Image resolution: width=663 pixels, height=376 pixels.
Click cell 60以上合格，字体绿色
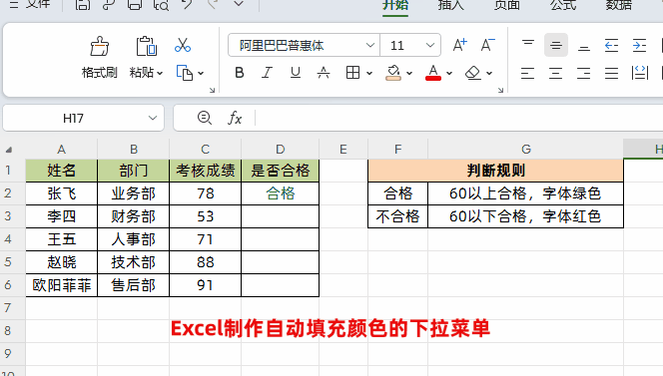point(525,193)
